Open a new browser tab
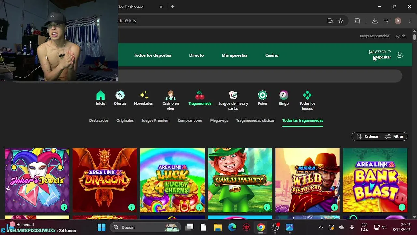This screenshot has width=417, height=235. pos(173,7)
